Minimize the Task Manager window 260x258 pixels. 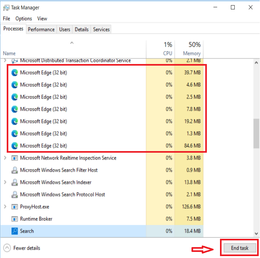(x=215, y=7)
